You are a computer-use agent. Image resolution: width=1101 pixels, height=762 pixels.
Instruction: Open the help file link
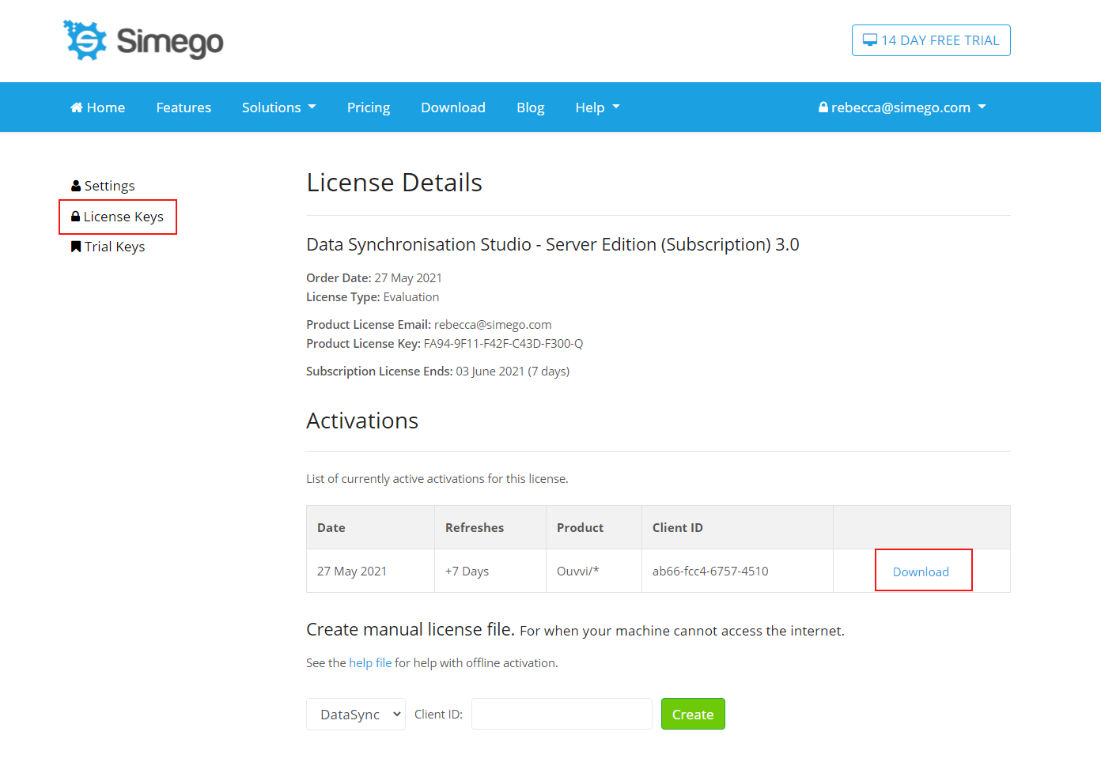[x=370, y=662]
